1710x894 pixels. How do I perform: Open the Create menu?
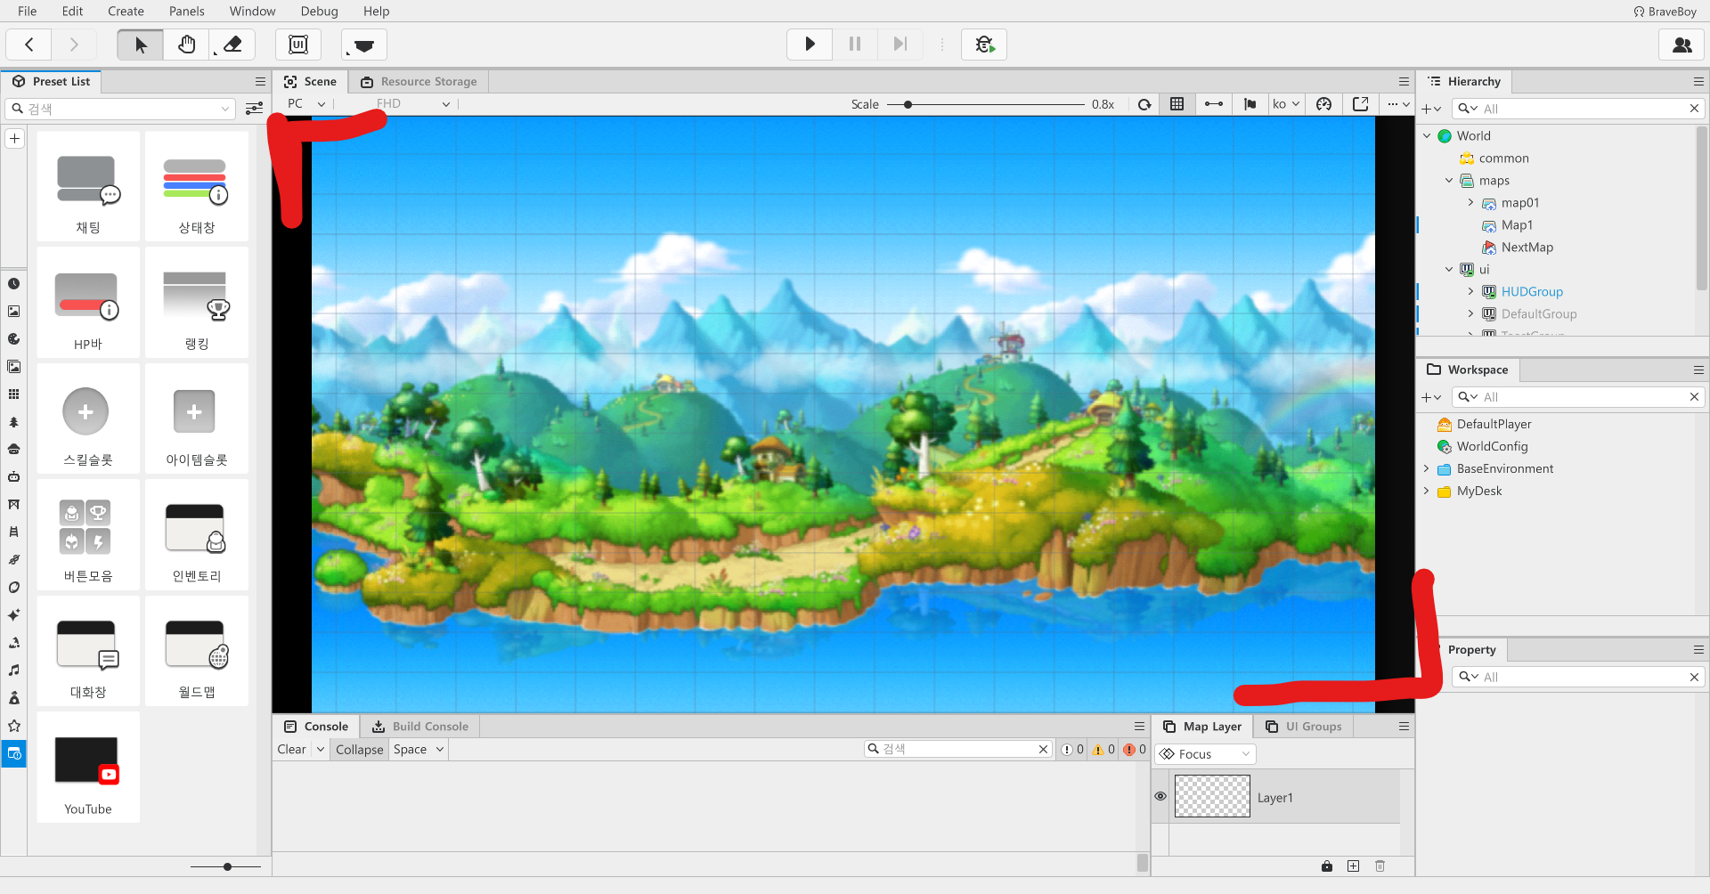pyautogui.click(x=126, y=12)
